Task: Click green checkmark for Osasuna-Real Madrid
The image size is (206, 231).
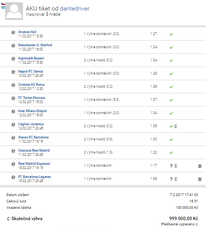Action: point(171,153)
